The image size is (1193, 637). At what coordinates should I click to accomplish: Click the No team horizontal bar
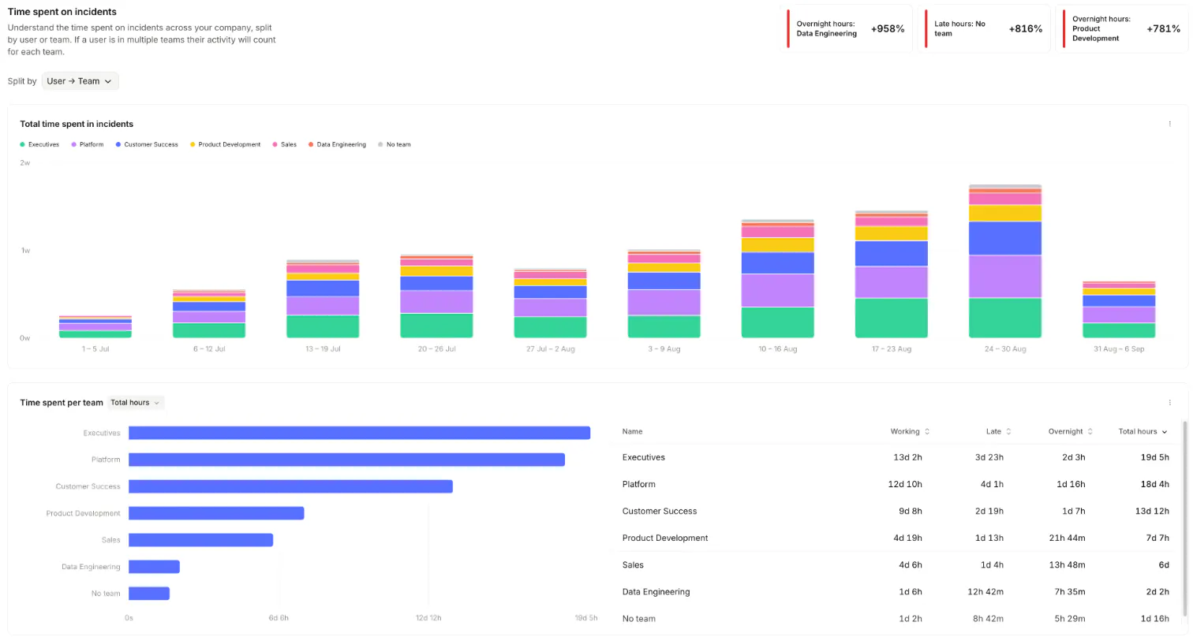pyautogui.click(x=149, y=594)
